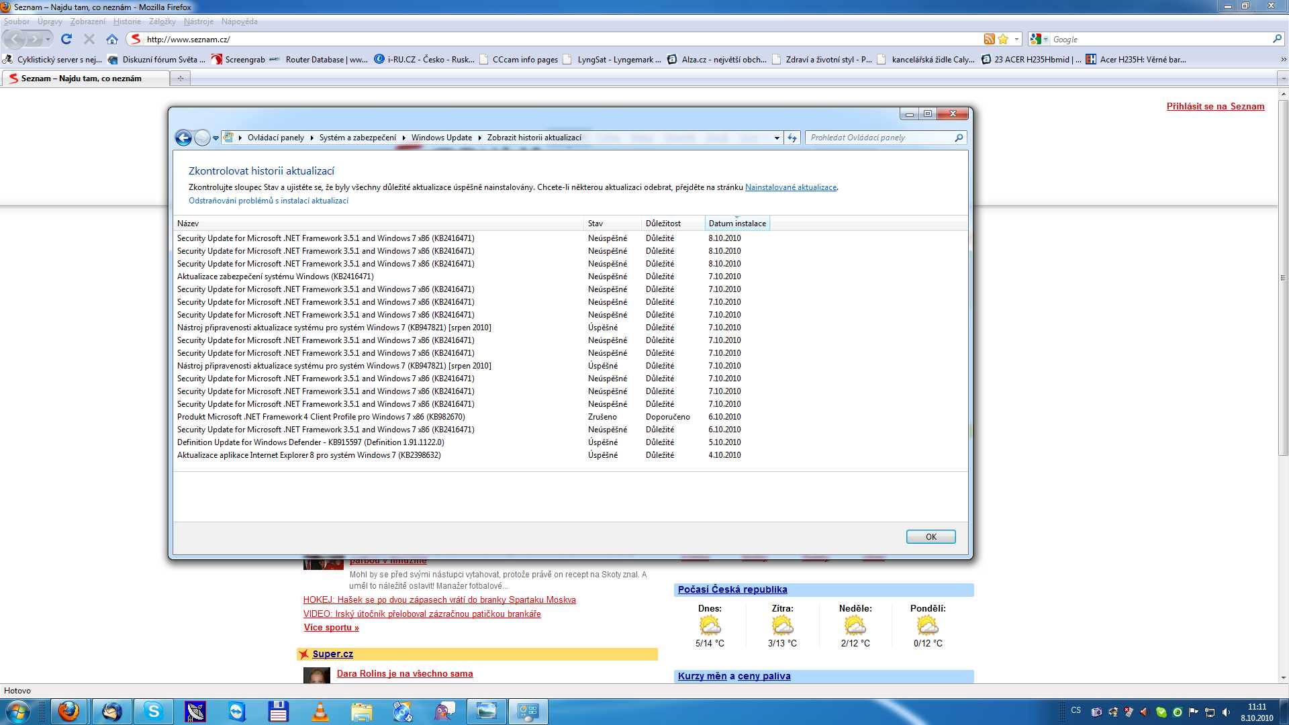The image size is (1289, 725).
Task: Open VLC media player from taskbar
Action: pos(320,712)
